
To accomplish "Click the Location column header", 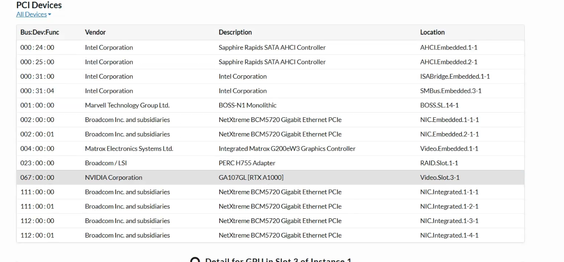I will point(432,33).
